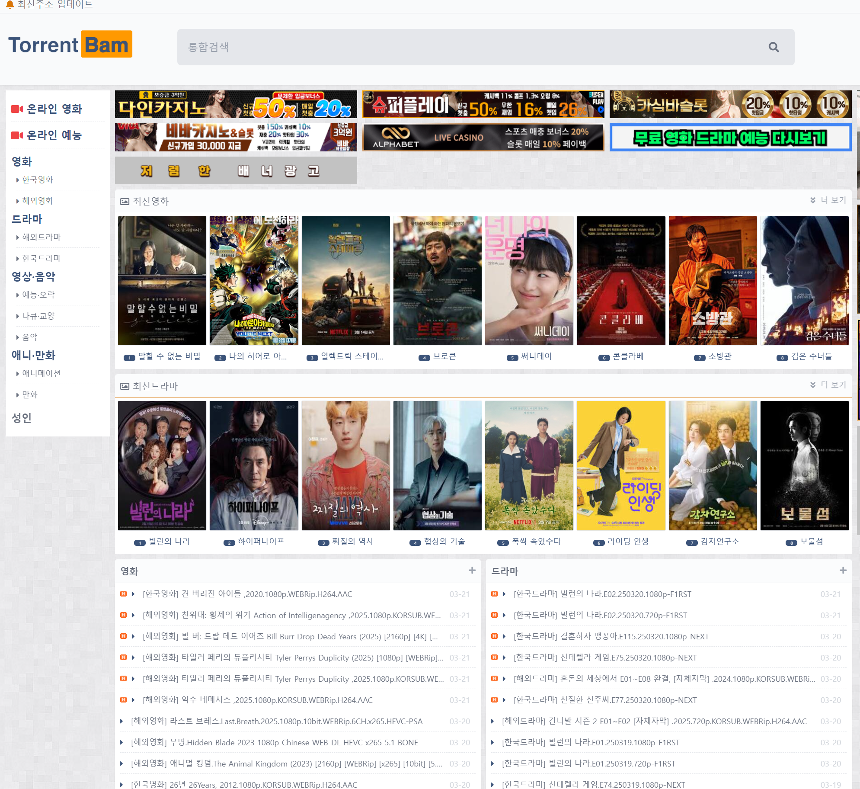Click the TorrentBam logo

coord(70,45)
